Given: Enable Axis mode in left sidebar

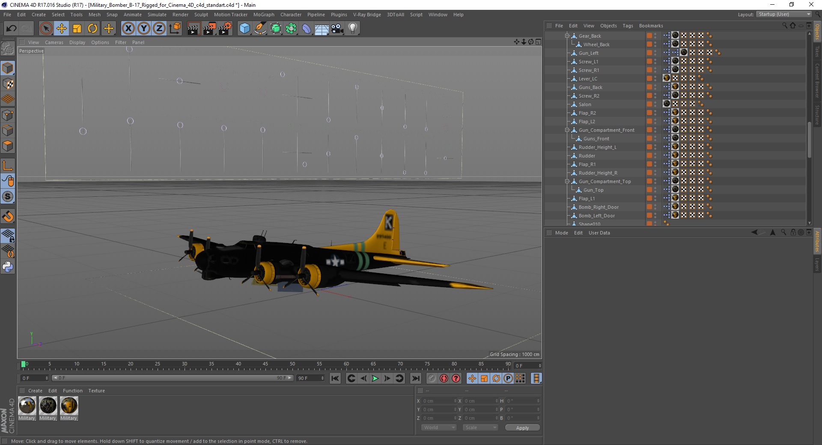Looking at the screenshot, I should (8, 166).
